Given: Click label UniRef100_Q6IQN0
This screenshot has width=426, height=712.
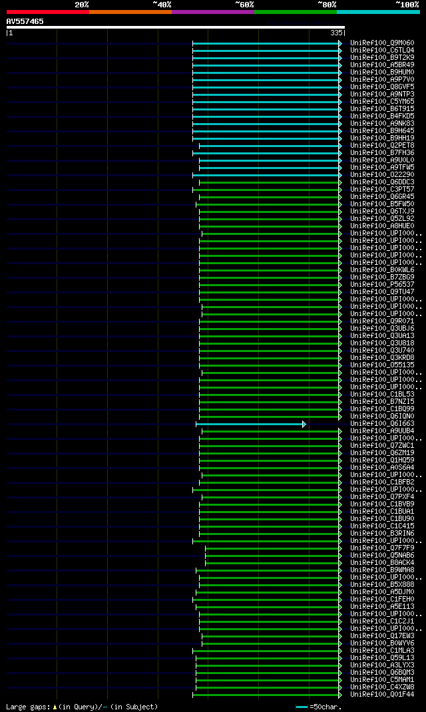Looking at the screenshot, I should click(382, 417).
